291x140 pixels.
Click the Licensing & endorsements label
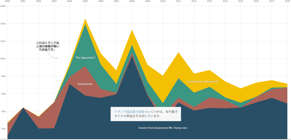pos(203,82)
